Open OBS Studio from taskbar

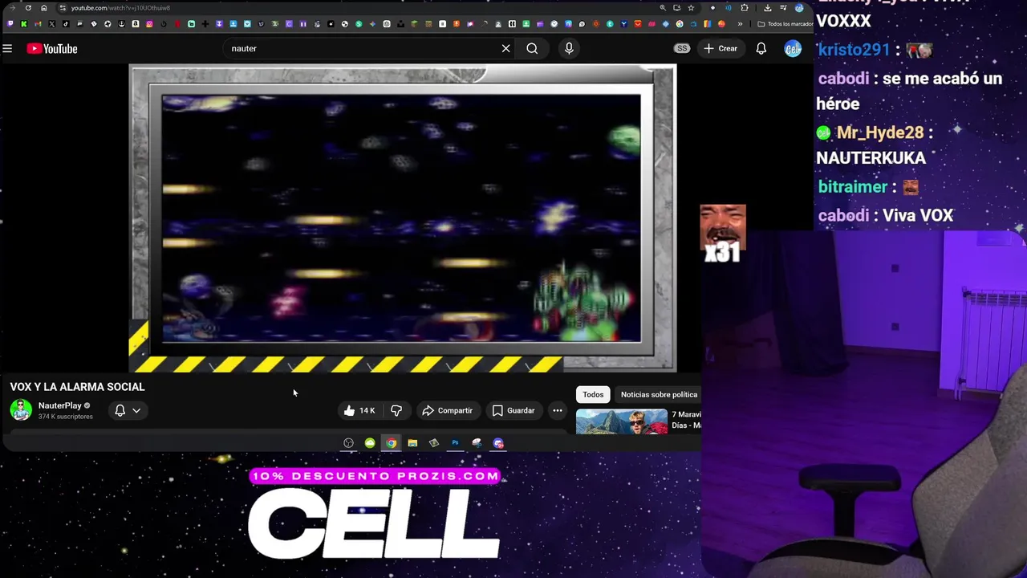(x=348, y=443)
